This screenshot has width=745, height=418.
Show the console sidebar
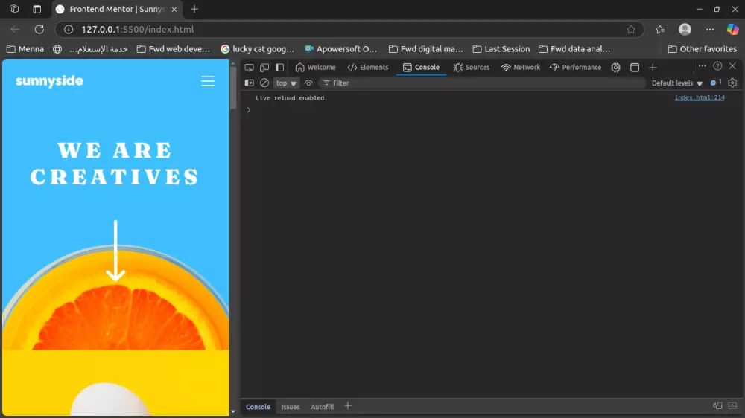249,83
